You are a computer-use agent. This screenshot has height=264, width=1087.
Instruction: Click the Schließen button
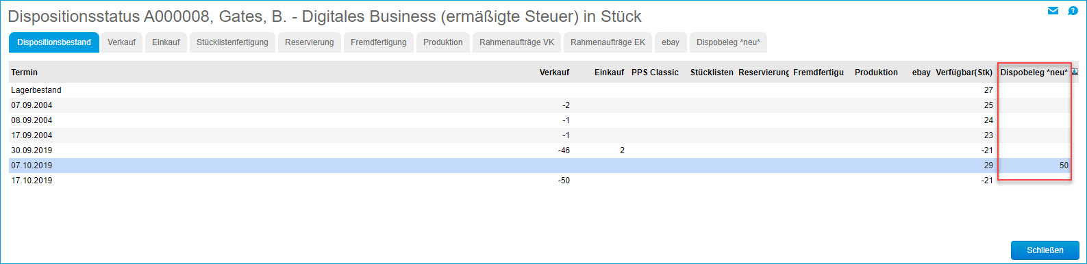[x=1045, y=250]
